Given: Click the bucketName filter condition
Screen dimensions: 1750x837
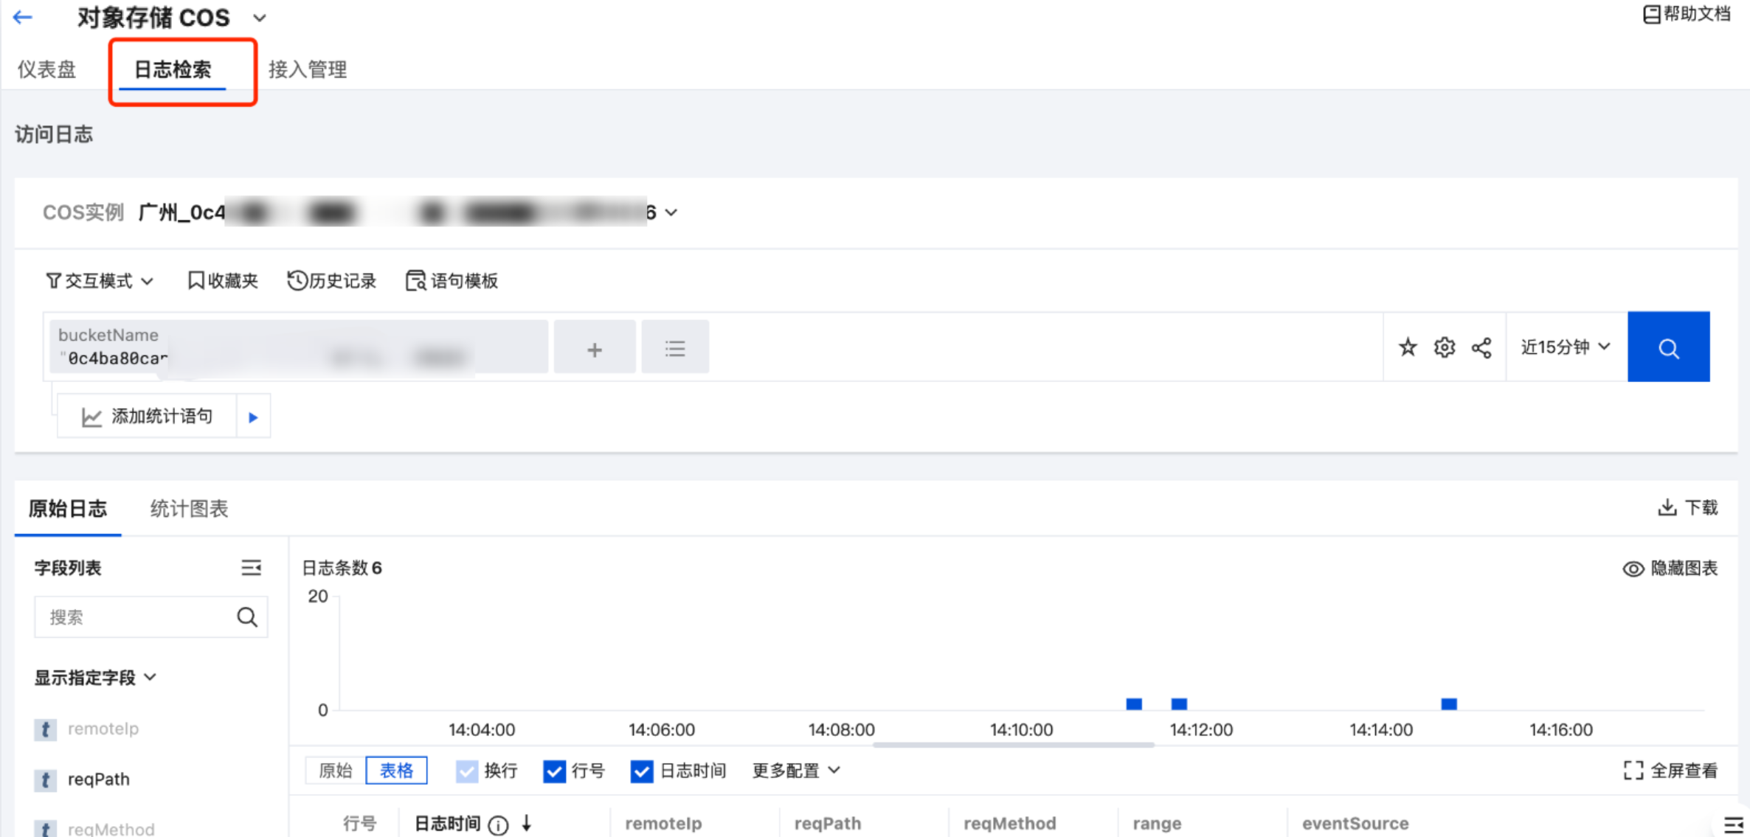Looking at the screenshot, I should point(299,347).
